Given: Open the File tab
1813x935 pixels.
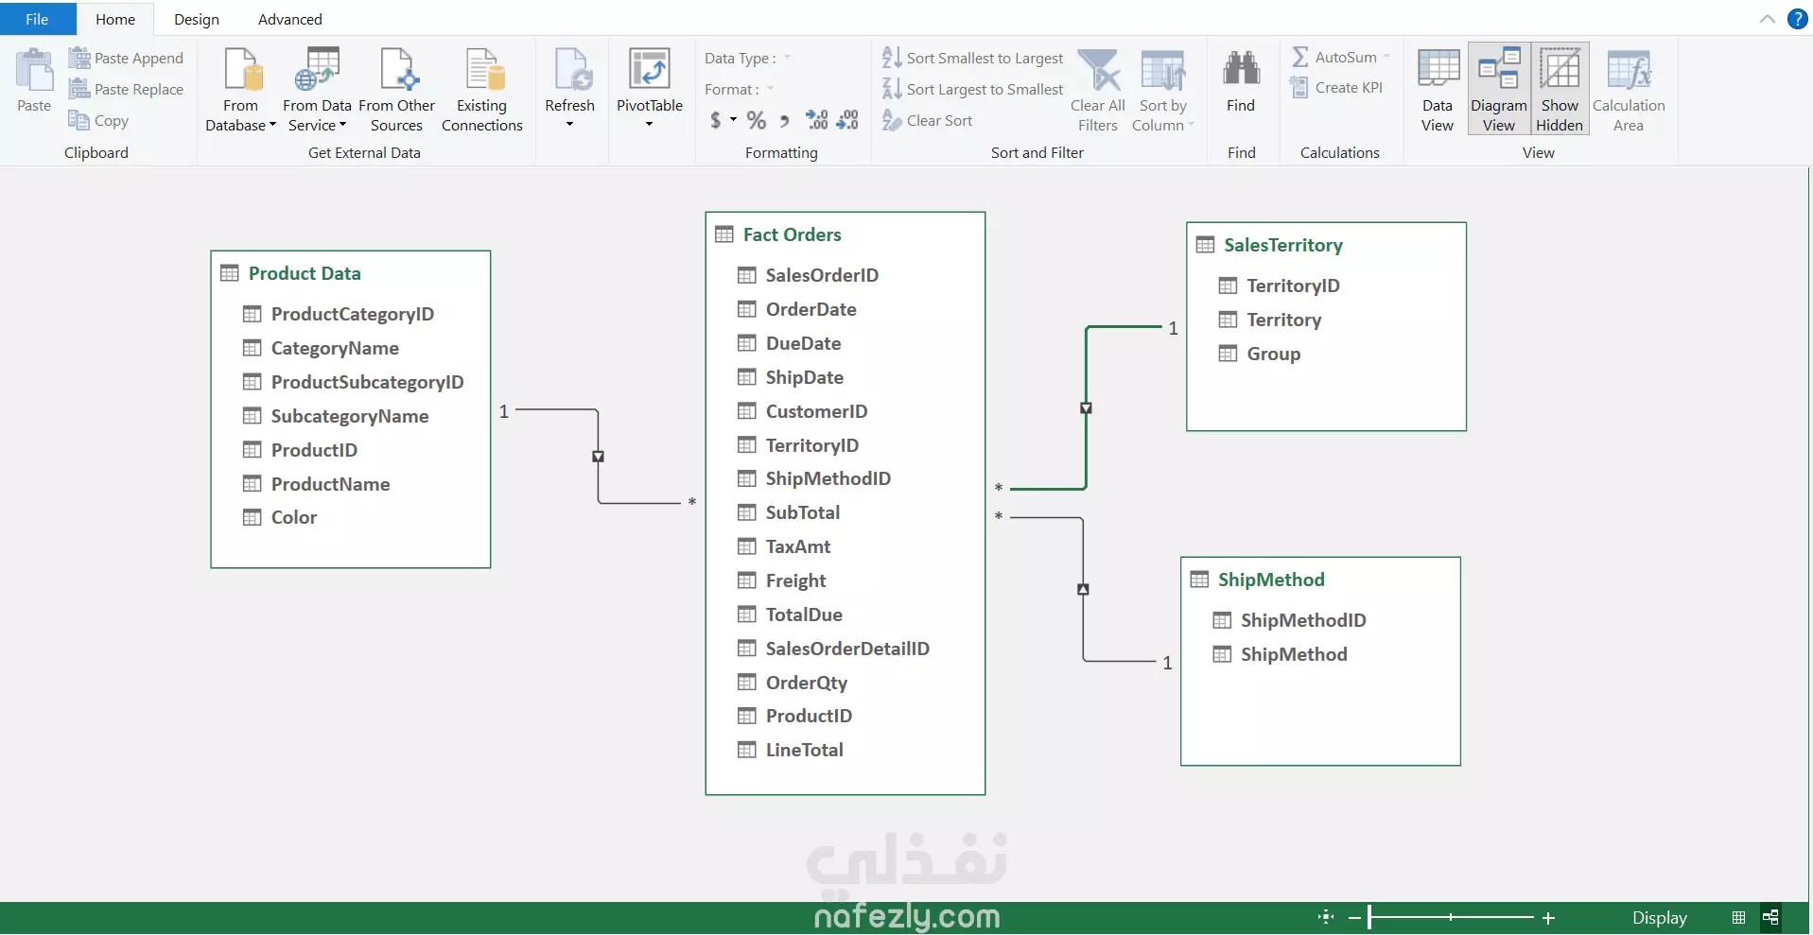Looking at the screenshot, I should click(37, 19).
